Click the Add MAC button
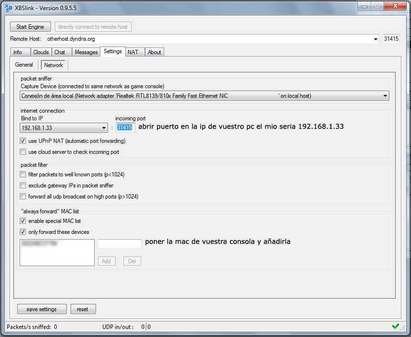The width and height of the screenshot is (411, 337). click(107, 261)
